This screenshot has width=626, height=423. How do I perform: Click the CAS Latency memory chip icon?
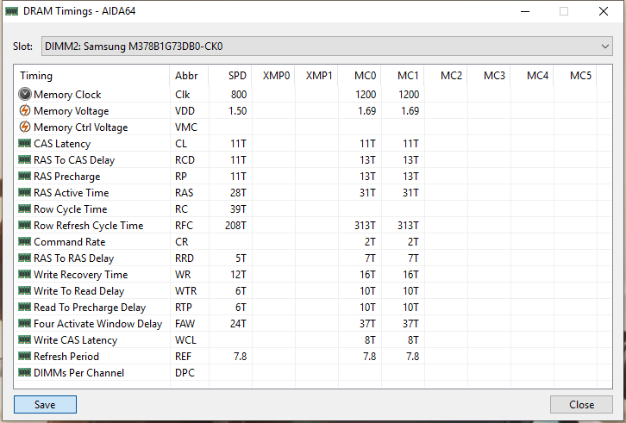[x=25, y=143]
